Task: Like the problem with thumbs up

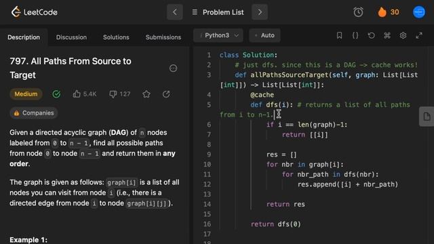Action: point(77,94)
